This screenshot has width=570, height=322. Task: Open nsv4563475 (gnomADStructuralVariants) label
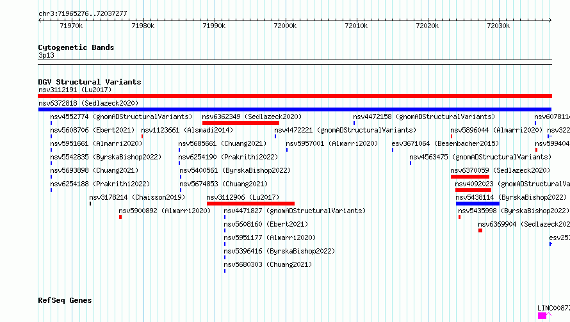pos(480,157)
